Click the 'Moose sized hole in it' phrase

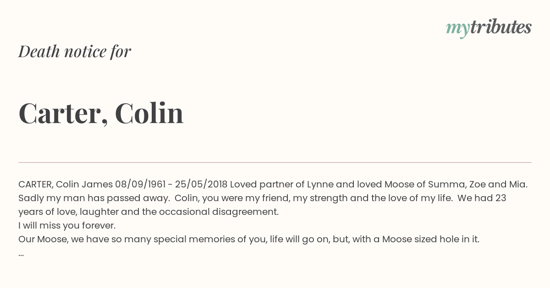pos(431,239)
